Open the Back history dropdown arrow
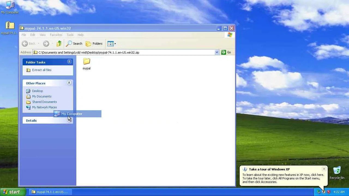The image size is (349, 196). pyautogui.click(x=38, y=44)
